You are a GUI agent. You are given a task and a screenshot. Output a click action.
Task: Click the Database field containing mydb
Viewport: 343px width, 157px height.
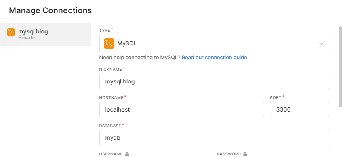click(214, 138)
